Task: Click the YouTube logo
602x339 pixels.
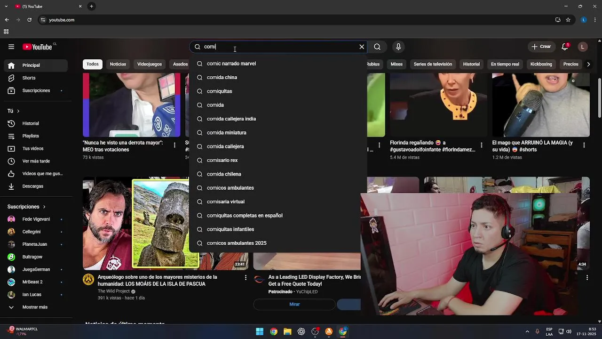Action: pos(38,47)
